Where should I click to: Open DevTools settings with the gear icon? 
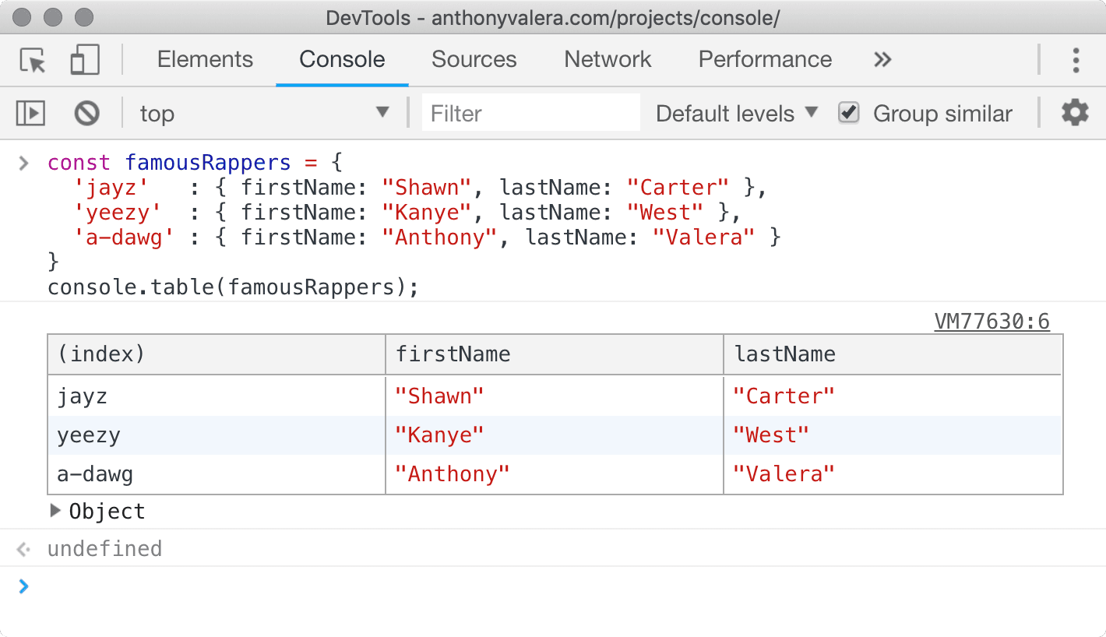1075,113
